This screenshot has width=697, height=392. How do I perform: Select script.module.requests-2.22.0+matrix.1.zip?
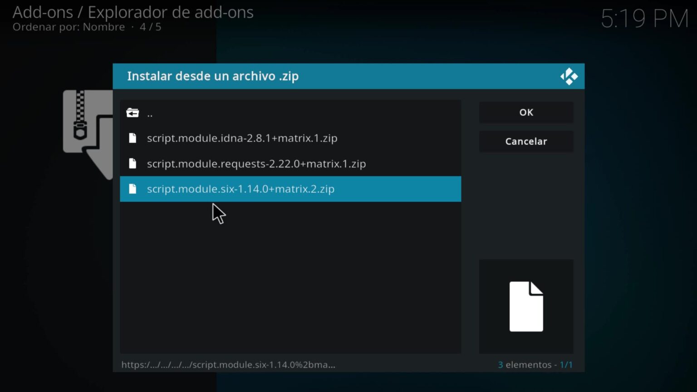(256, 163)
